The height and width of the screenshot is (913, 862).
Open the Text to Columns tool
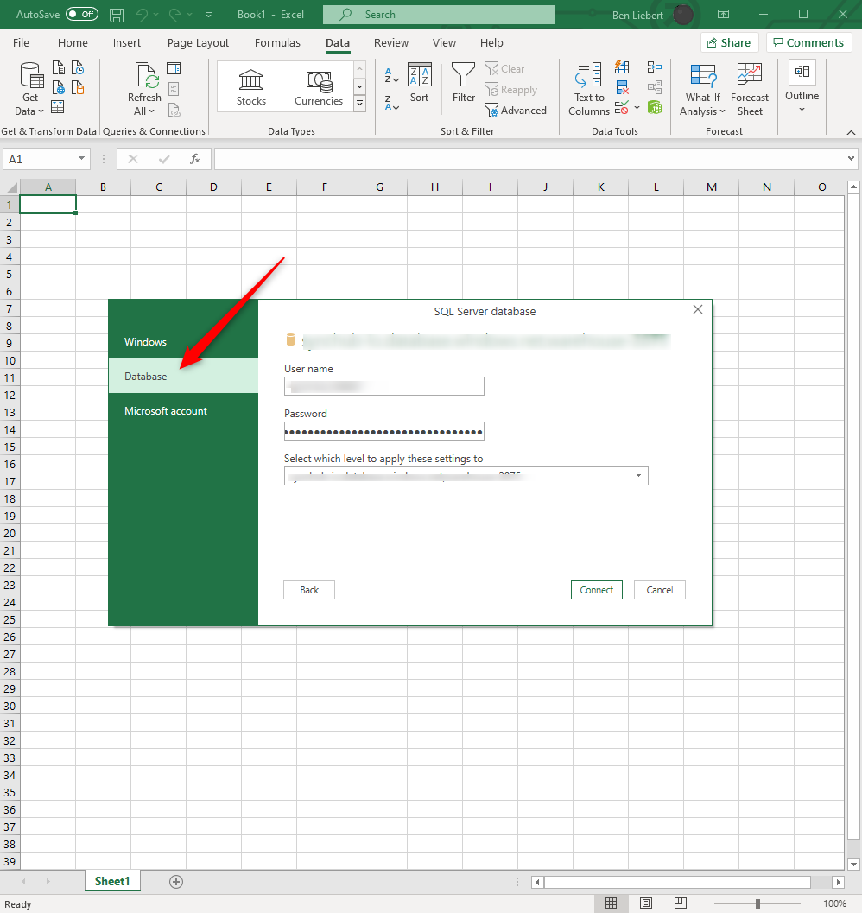pos(589,89)
